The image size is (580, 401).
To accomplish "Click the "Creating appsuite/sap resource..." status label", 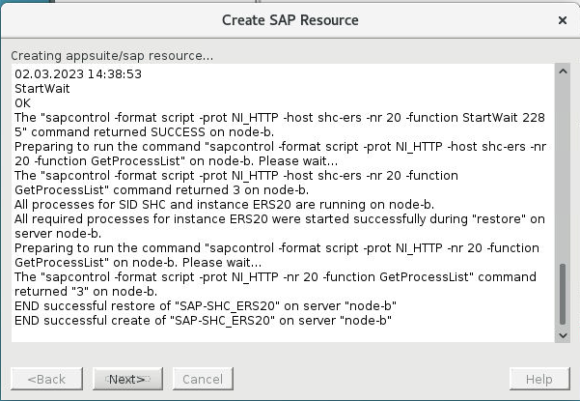I will [112, 54].
